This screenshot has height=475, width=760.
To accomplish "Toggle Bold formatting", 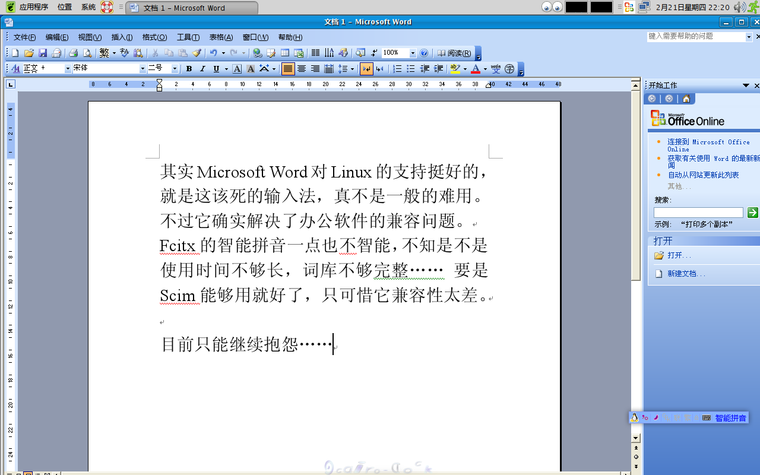I will (x=189, y=69).
